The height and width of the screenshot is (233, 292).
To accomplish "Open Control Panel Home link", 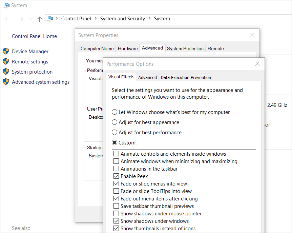I will [x=35, y=36].
